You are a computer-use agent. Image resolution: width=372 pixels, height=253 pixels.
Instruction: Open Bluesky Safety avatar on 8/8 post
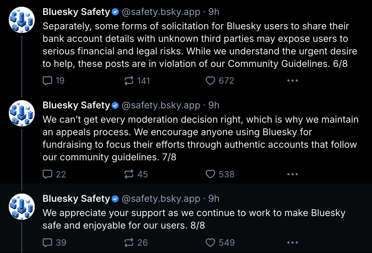pos(22,207)
